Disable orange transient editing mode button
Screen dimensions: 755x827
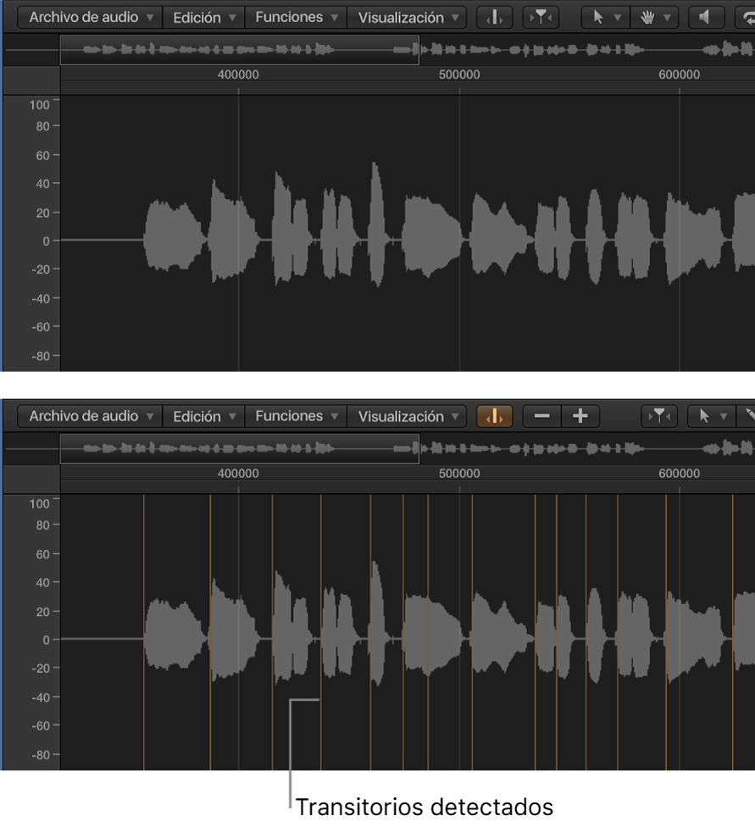coord(494,416)
